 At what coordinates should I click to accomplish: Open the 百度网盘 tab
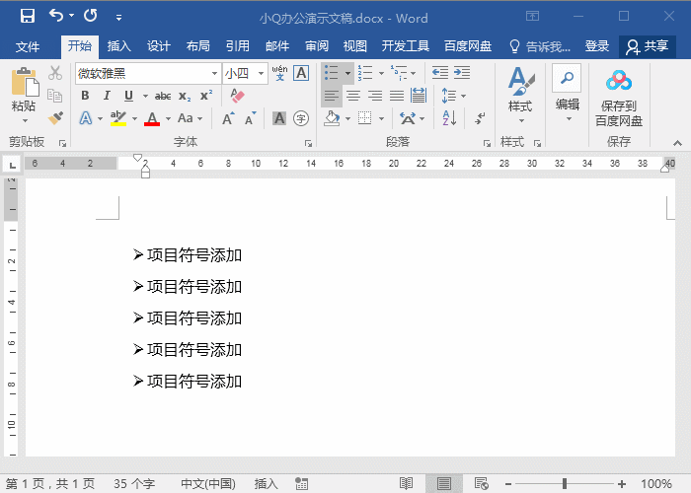coord(468,45)
